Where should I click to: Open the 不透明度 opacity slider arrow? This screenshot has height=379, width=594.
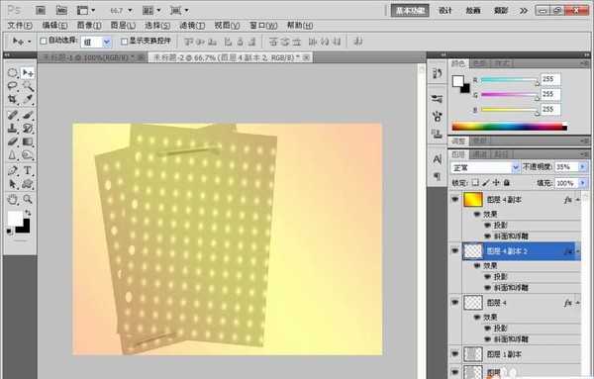click(x=583, y=166)
